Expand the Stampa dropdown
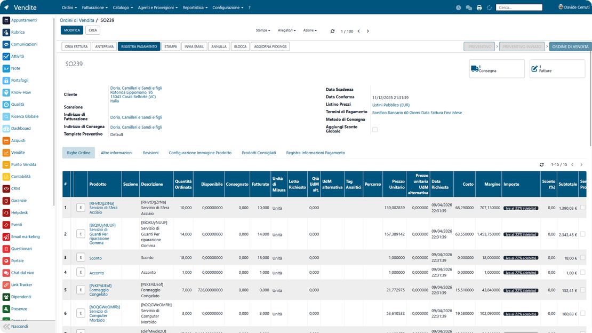 pos(263,30)
